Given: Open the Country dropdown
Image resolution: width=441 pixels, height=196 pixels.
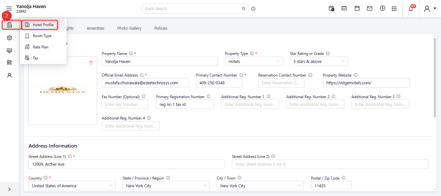Looking at the screenshot, I should click(72, 186).
